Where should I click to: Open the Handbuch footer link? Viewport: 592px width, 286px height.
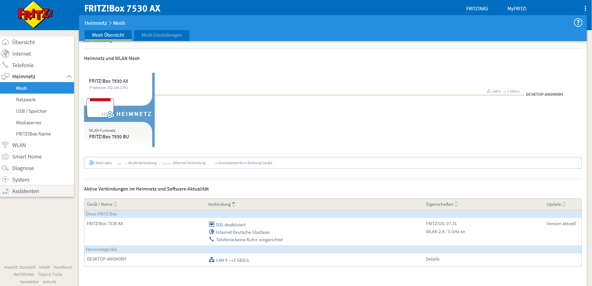click(x=63, y=267)
